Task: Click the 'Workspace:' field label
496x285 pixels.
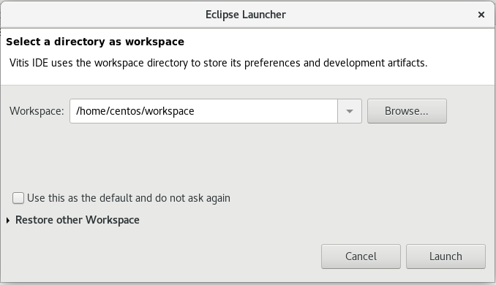Action: tap(37, 111)
